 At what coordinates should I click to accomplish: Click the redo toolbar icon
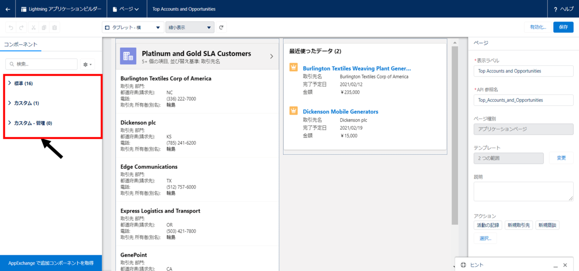[x=22, y=27]
